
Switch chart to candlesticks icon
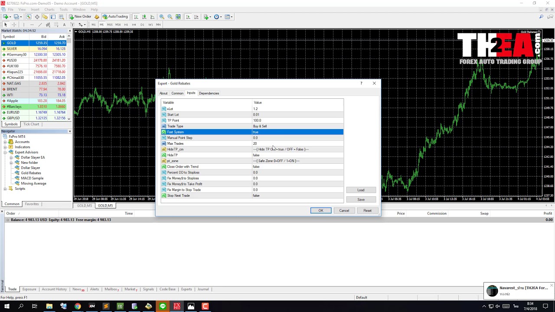coord(144,17)
